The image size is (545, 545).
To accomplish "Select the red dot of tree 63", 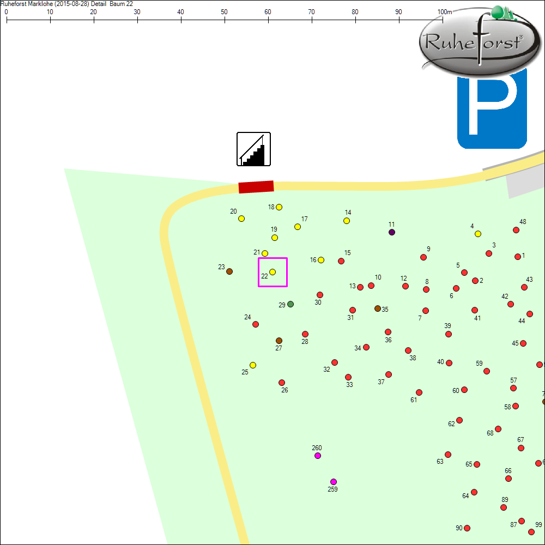I will tap(448, 455).
